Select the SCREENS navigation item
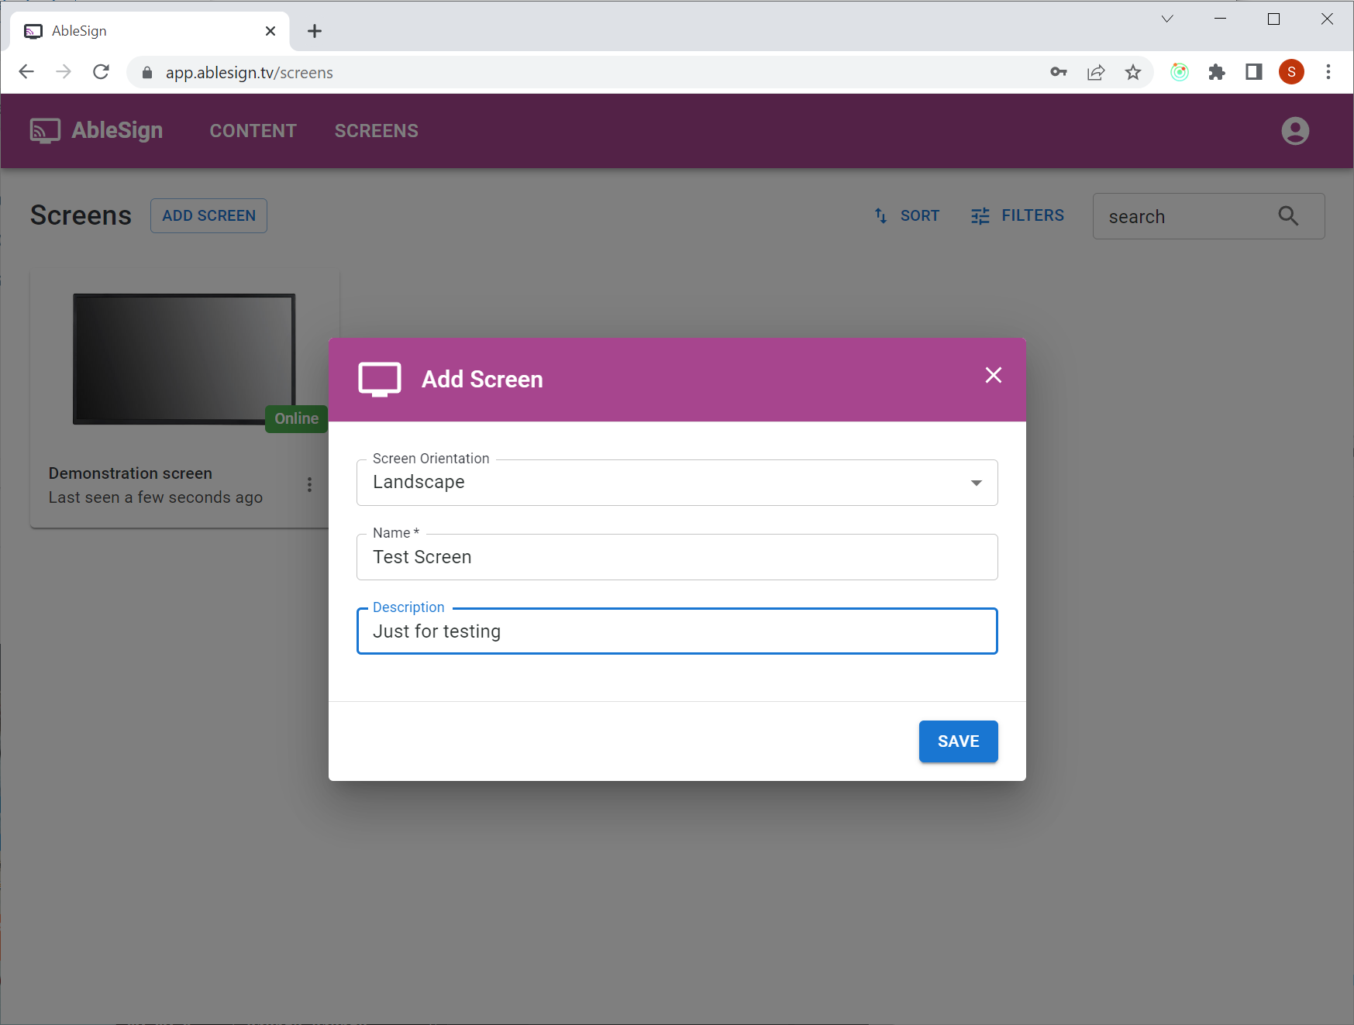Image resolution: width=1354 pixels, height=1025 pixels. [x=376, y=130]
